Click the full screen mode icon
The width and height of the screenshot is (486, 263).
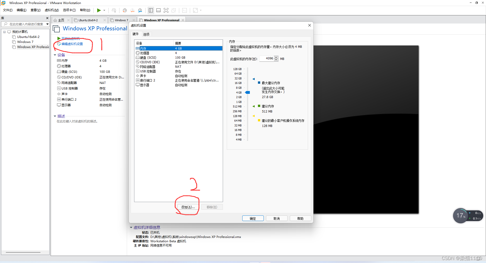[166, 10]
